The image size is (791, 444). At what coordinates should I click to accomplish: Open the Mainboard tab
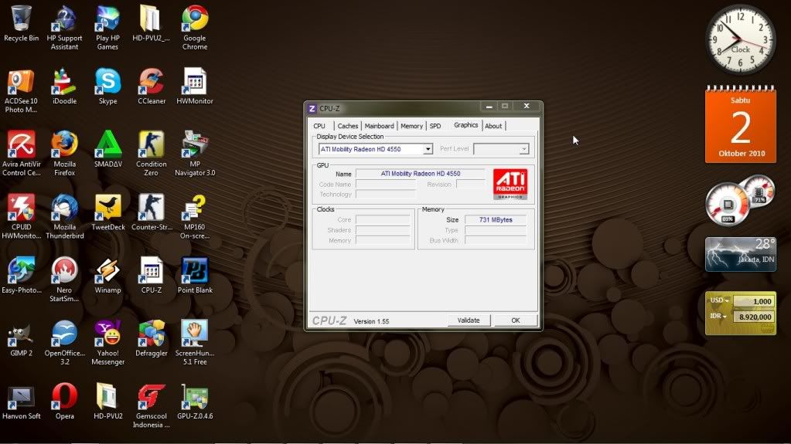click(x=379, y=126)
